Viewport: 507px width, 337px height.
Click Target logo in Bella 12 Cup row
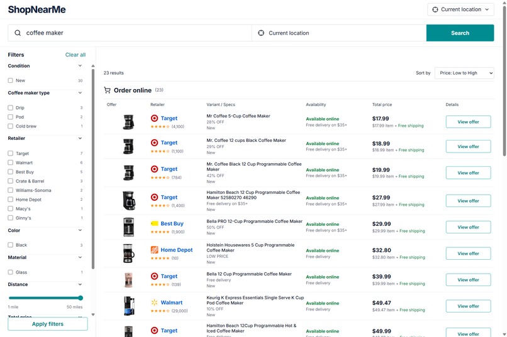(155, 276)
